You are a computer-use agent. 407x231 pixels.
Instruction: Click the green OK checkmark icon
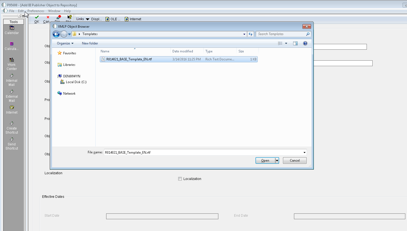pos(36,17)
